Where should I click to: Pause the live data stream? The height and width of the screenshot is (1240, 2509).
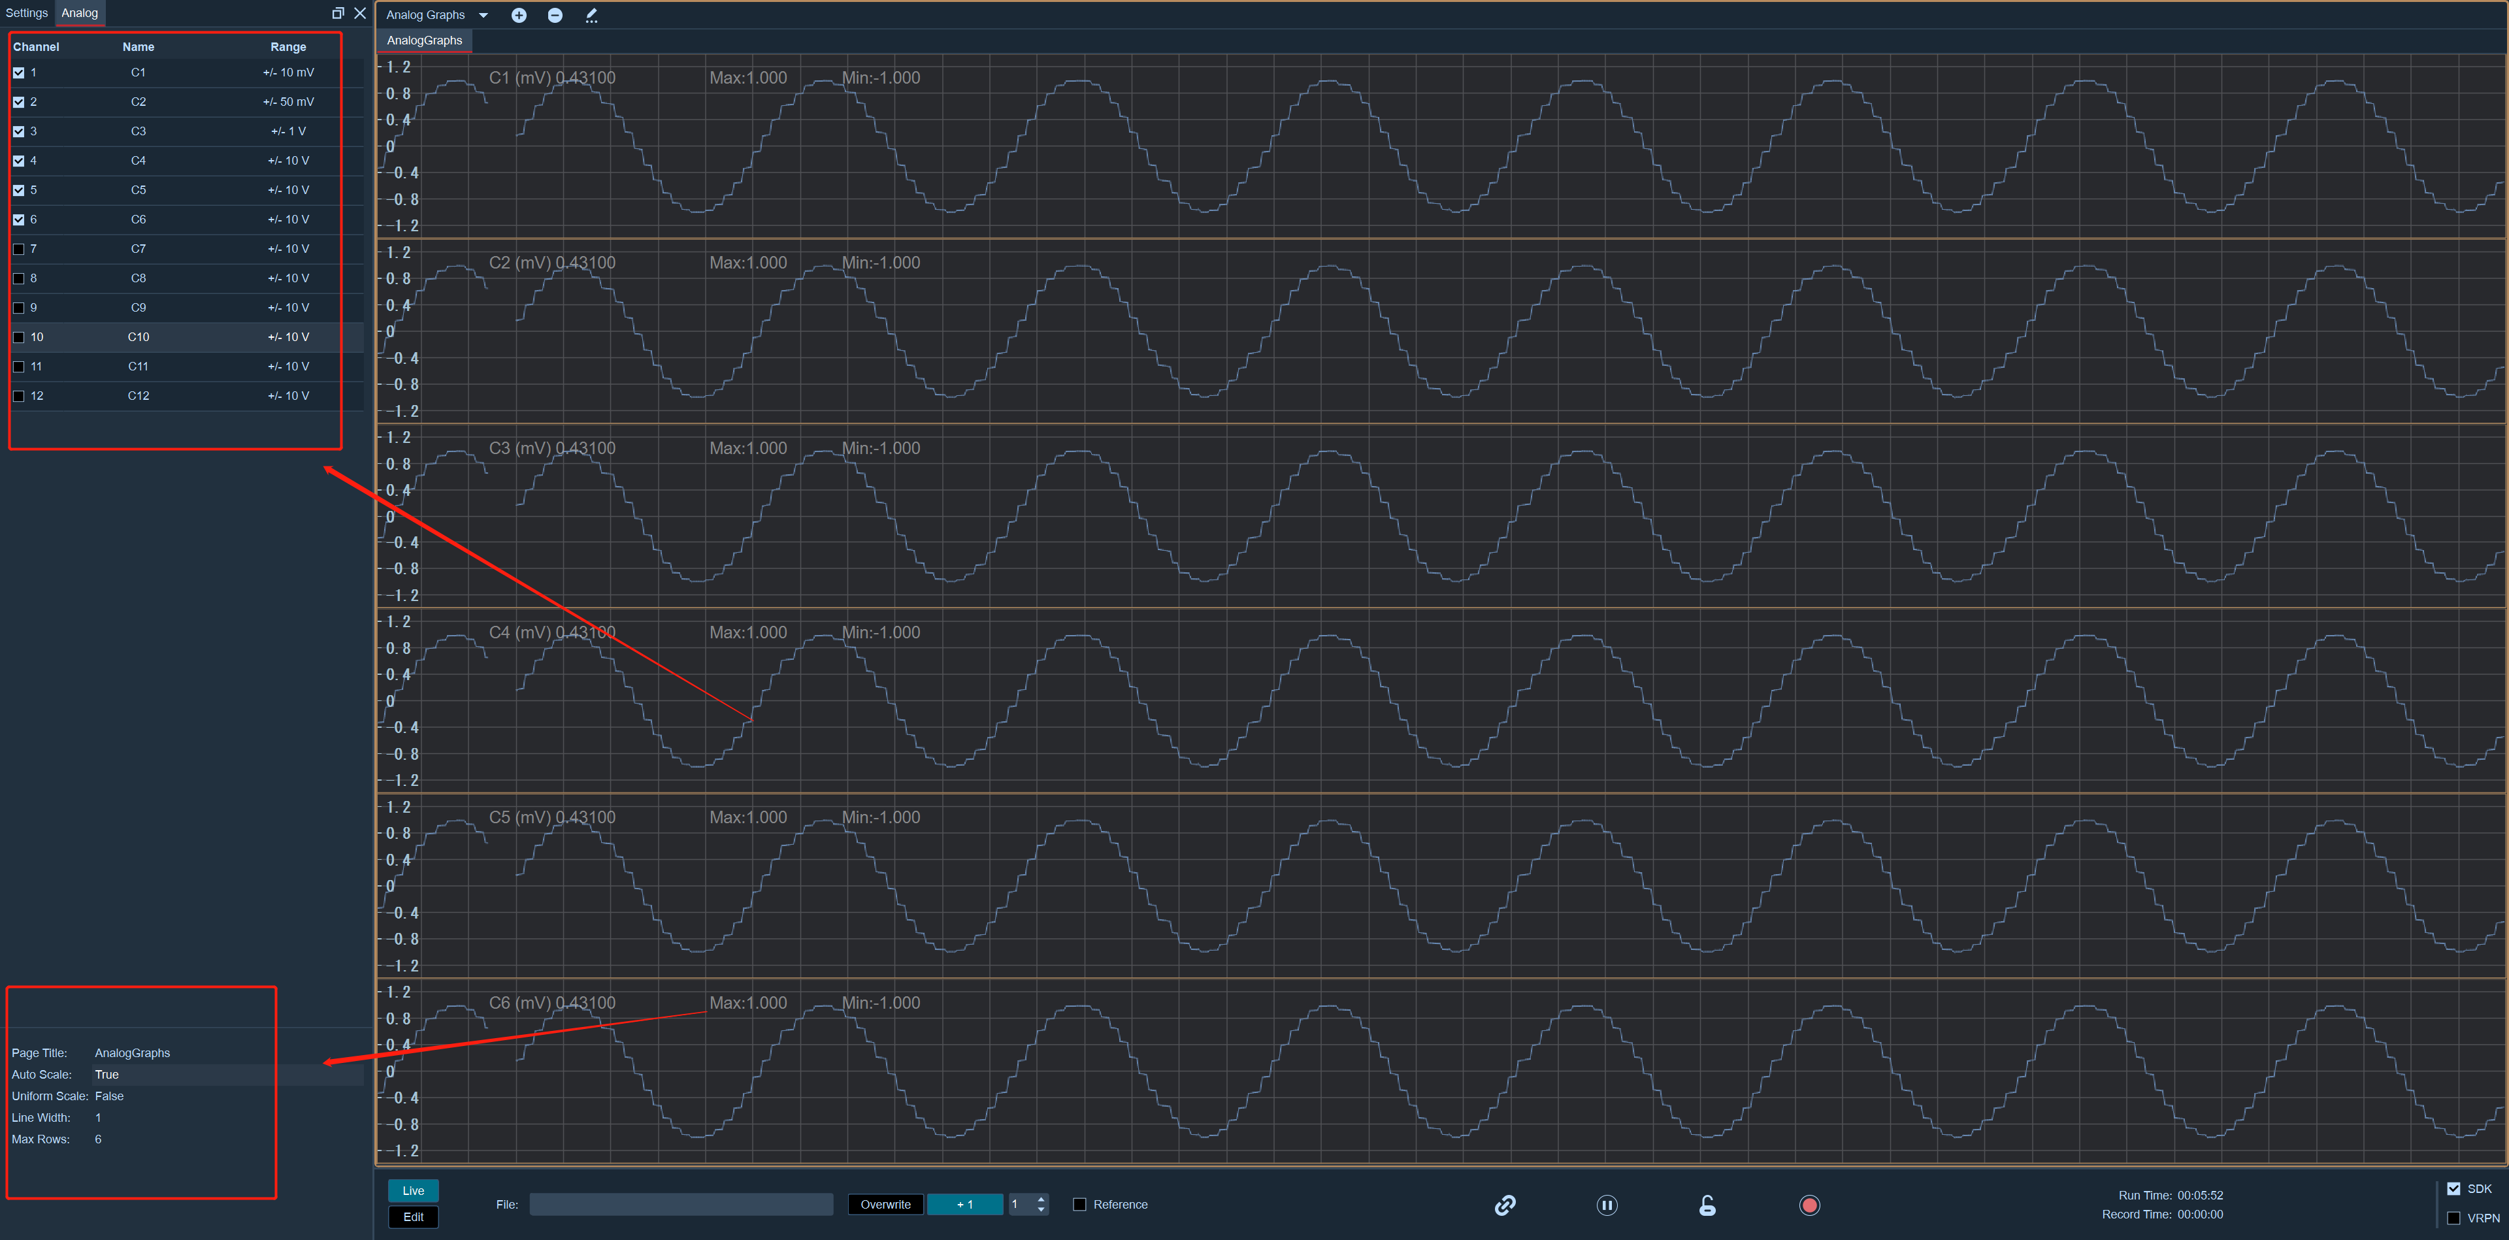[1607, 1205]
